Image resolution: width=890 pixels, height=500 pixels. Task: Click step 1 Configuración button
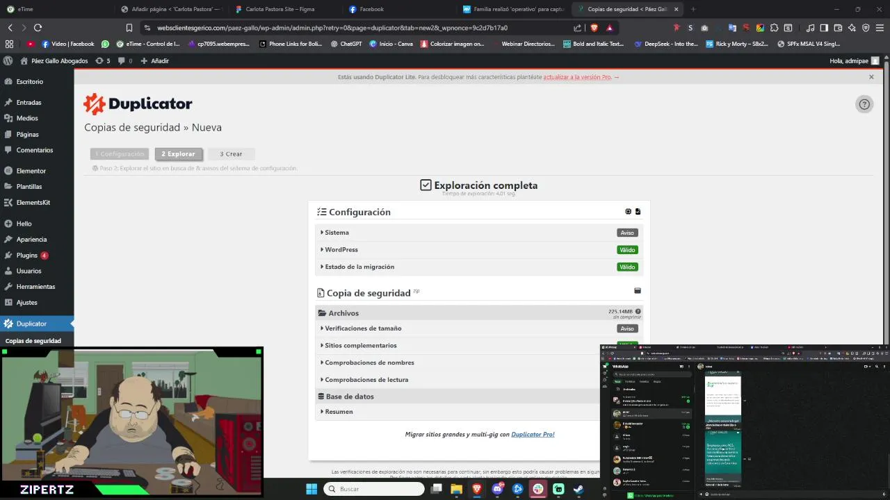[x=120, y=154]
